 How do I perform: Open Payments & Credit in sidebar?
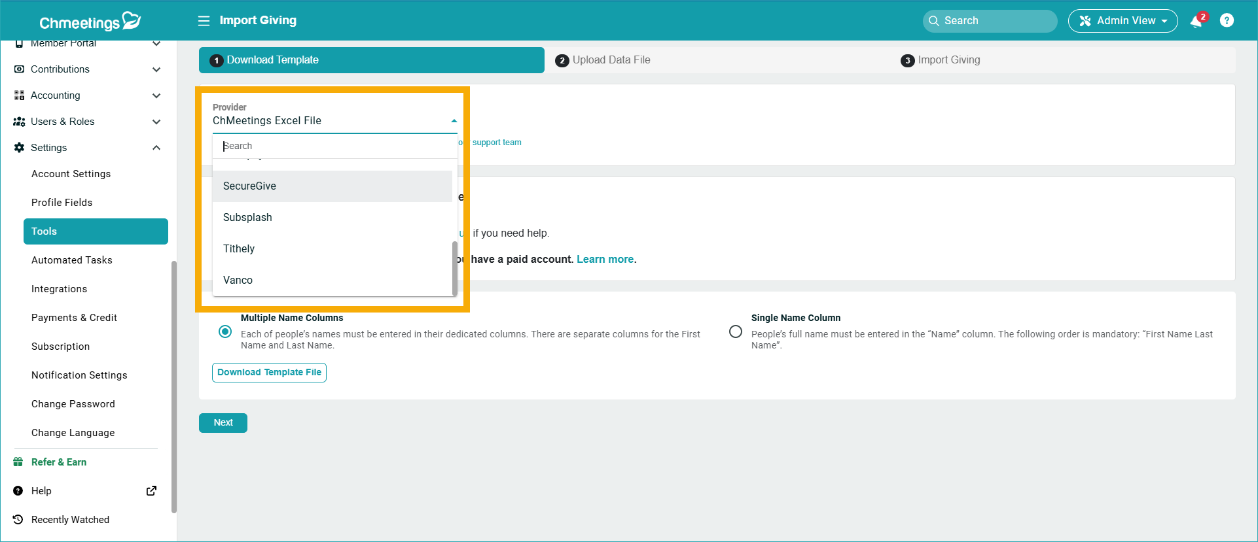click(74, 318)
